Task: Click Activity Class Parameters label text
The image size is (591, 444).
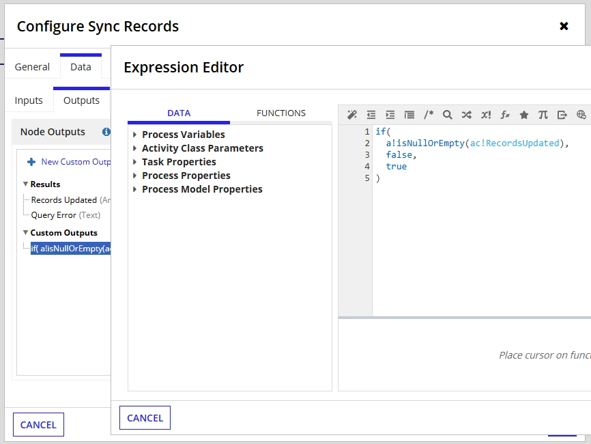Action: point(203,148)
